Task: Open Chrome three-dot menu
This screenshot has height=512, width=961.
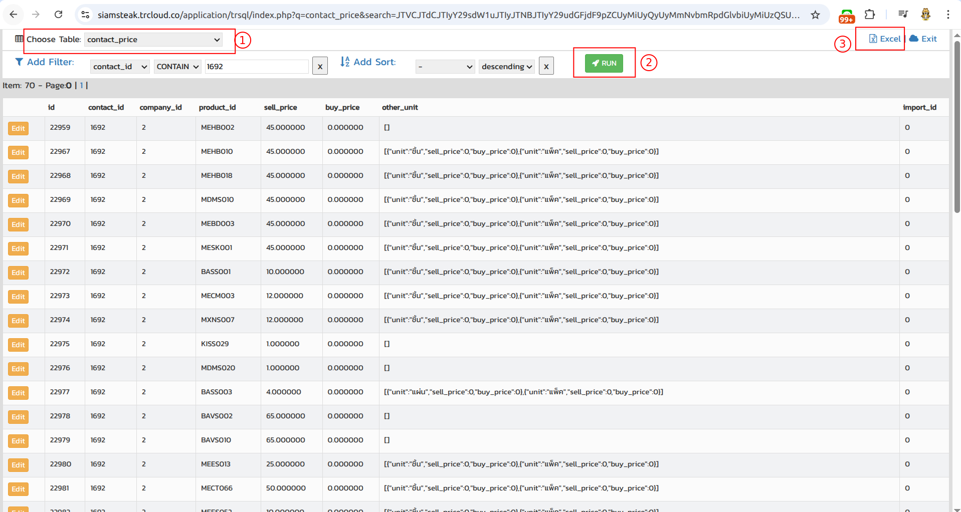Action: click(947, 15)
